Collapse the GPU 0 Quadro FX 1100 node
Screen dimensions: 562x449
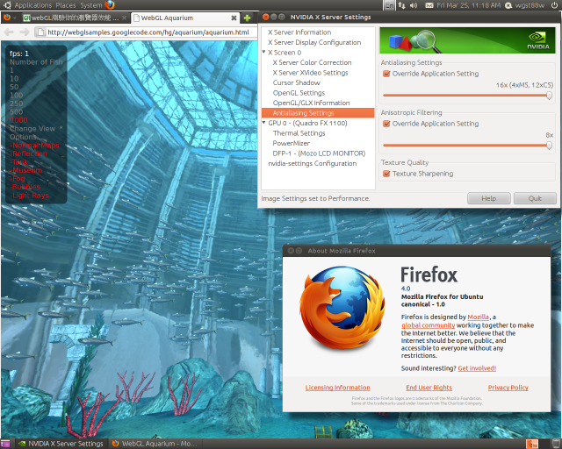[x=263, y=123]
